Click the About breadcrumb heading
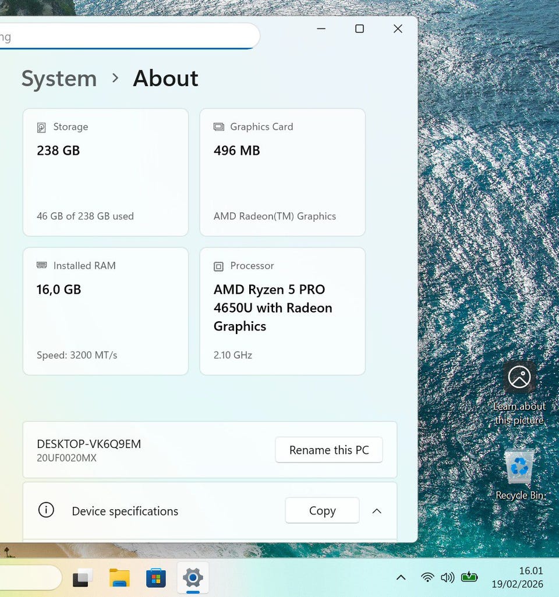 165,79
